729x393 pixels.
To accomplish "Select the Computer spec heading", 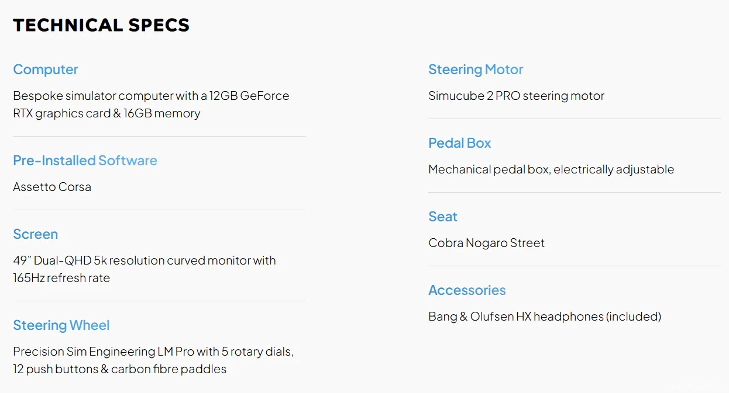I will (46, 69).
